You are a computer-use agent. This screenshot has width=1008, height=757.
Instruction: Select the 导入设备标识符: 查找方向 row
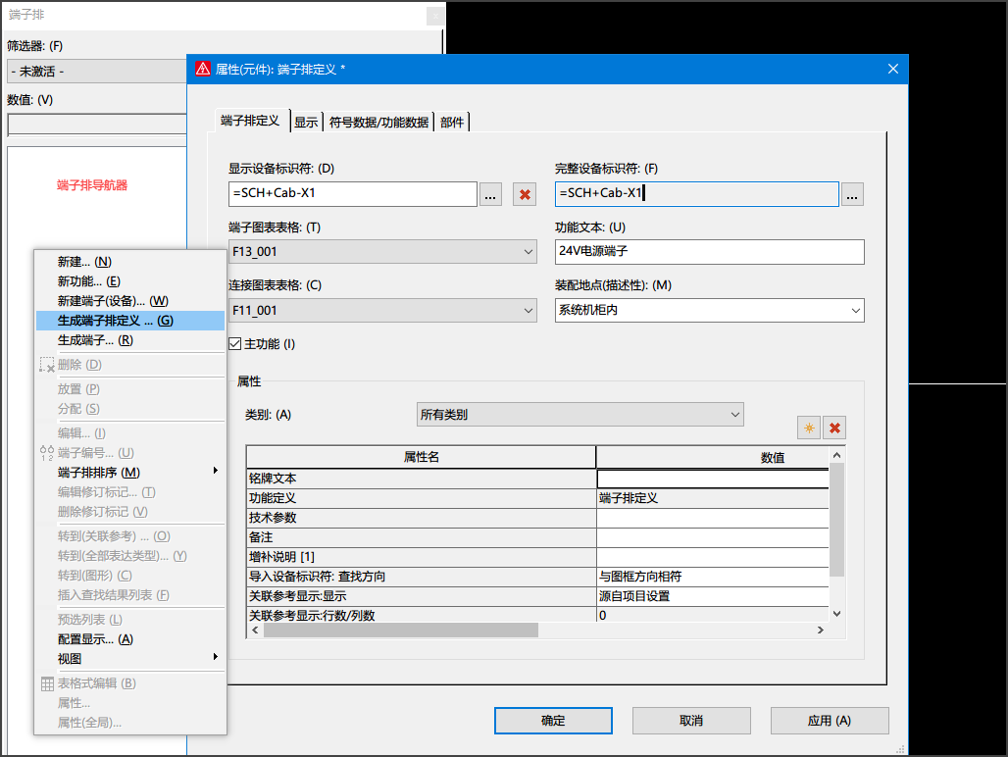click(x=422, y=577)
